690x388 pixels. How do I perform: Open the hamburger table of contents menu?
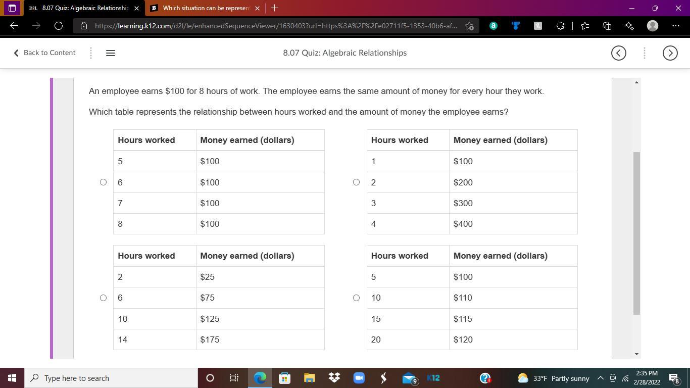(x=111, y=53)
